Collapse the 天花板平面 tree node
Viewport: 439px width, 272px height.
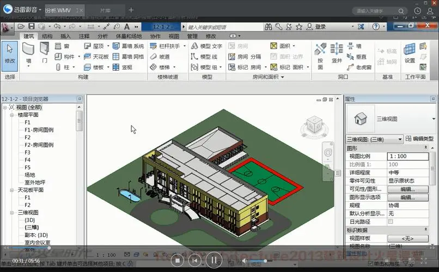click(12, 190)
